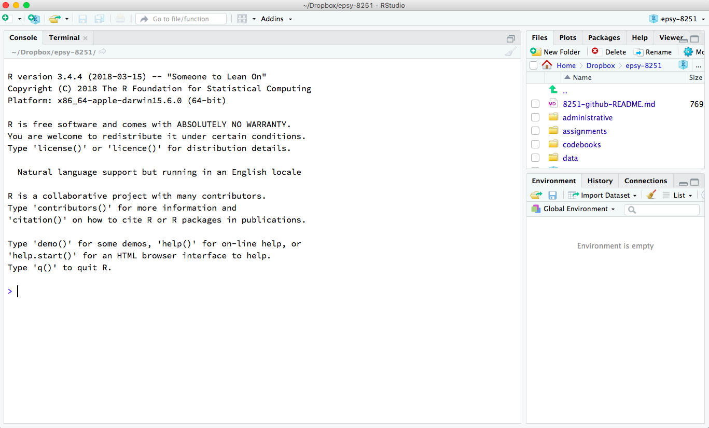Select the checkbox beside codebooks folder
709x428 pixels.
click(535, 145)
